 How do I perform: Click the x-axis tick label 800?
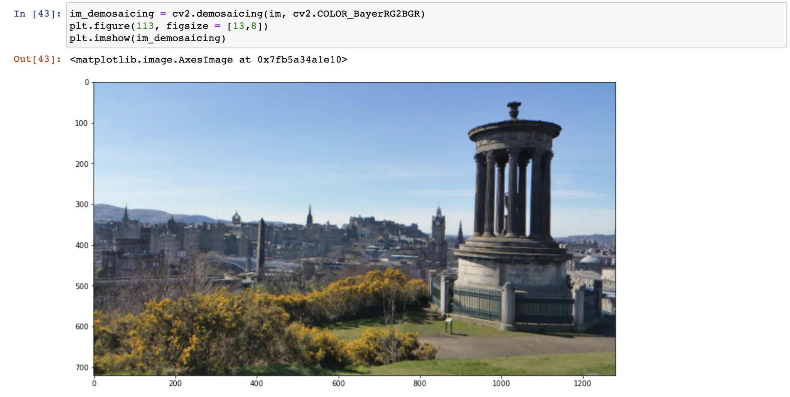420,383
